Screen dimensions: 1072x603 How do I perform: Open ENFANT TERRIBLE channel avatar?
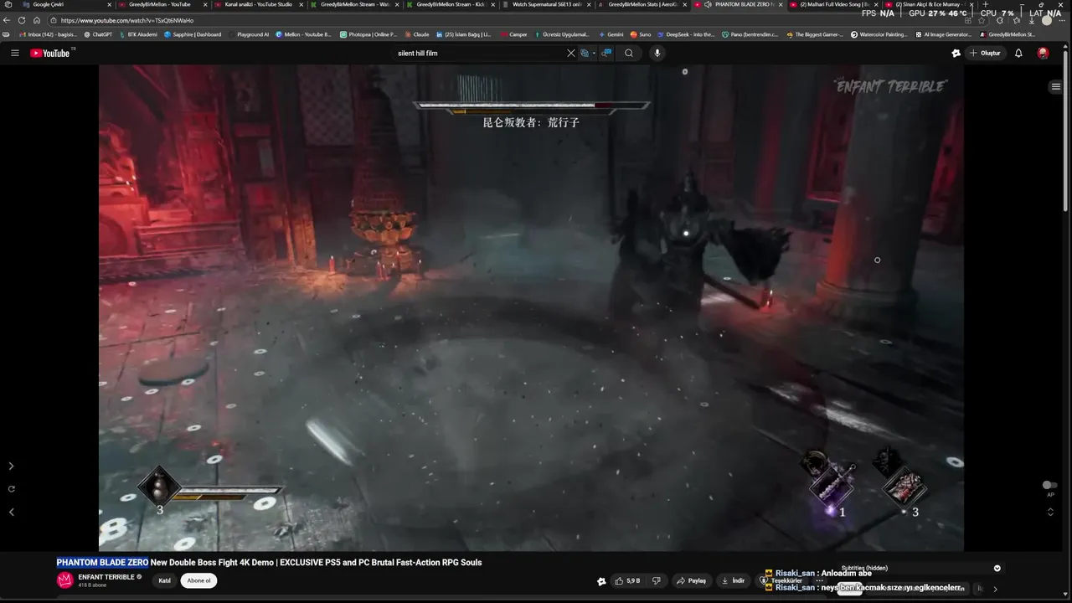click(64, 580)
